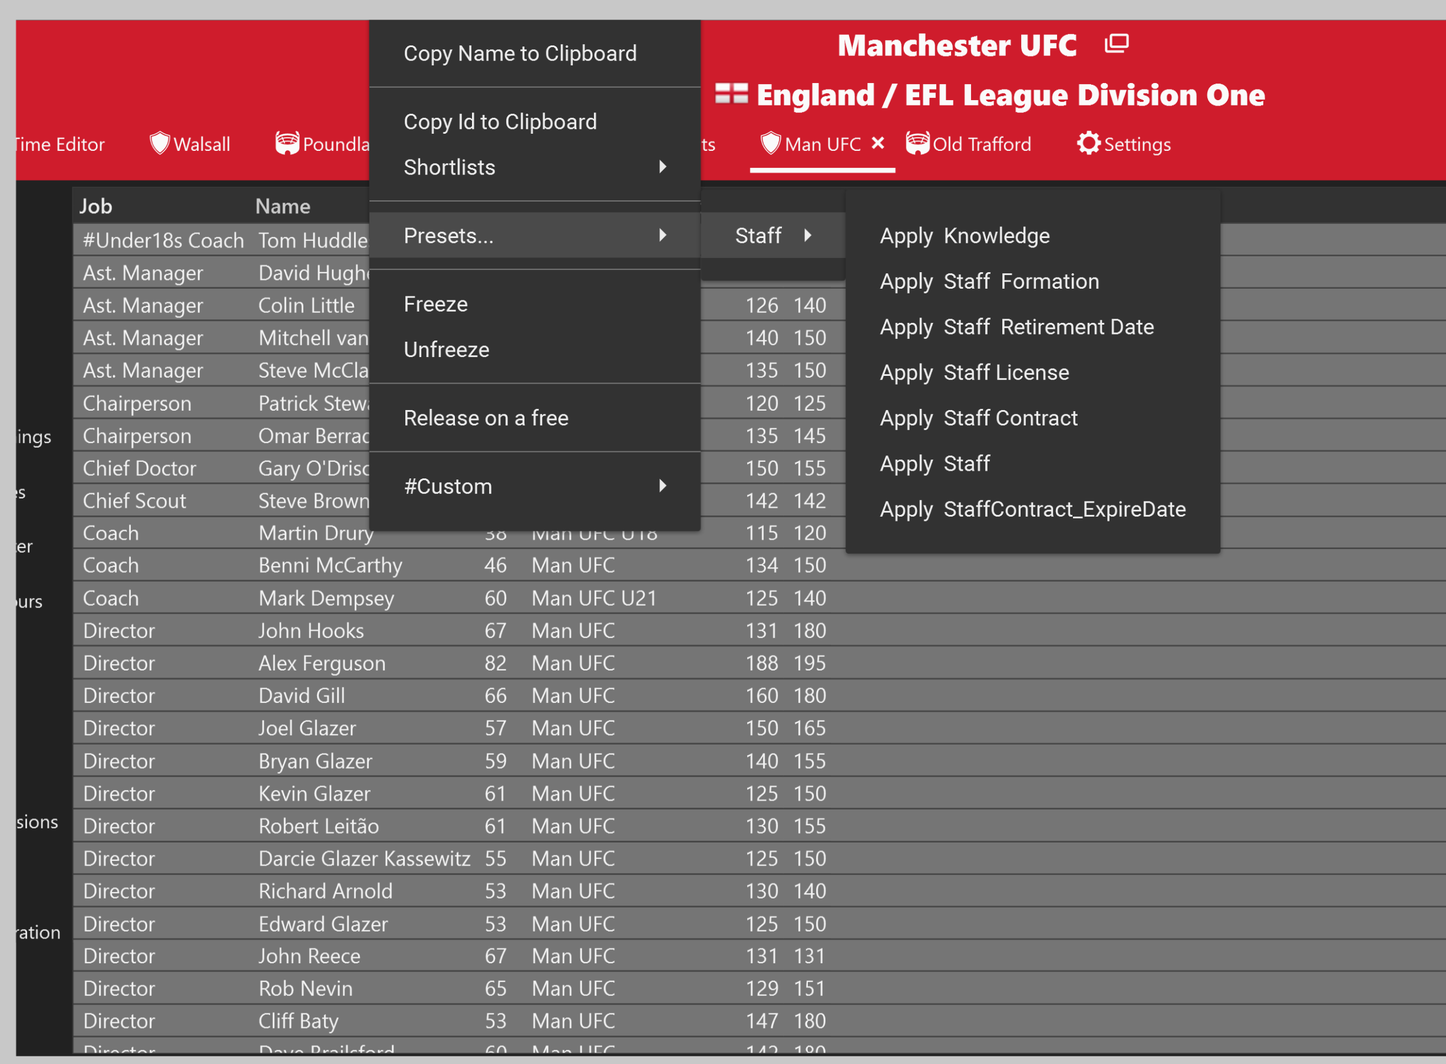Select the Man UFC tab label

pyautogui.click(x=823, y=144)
